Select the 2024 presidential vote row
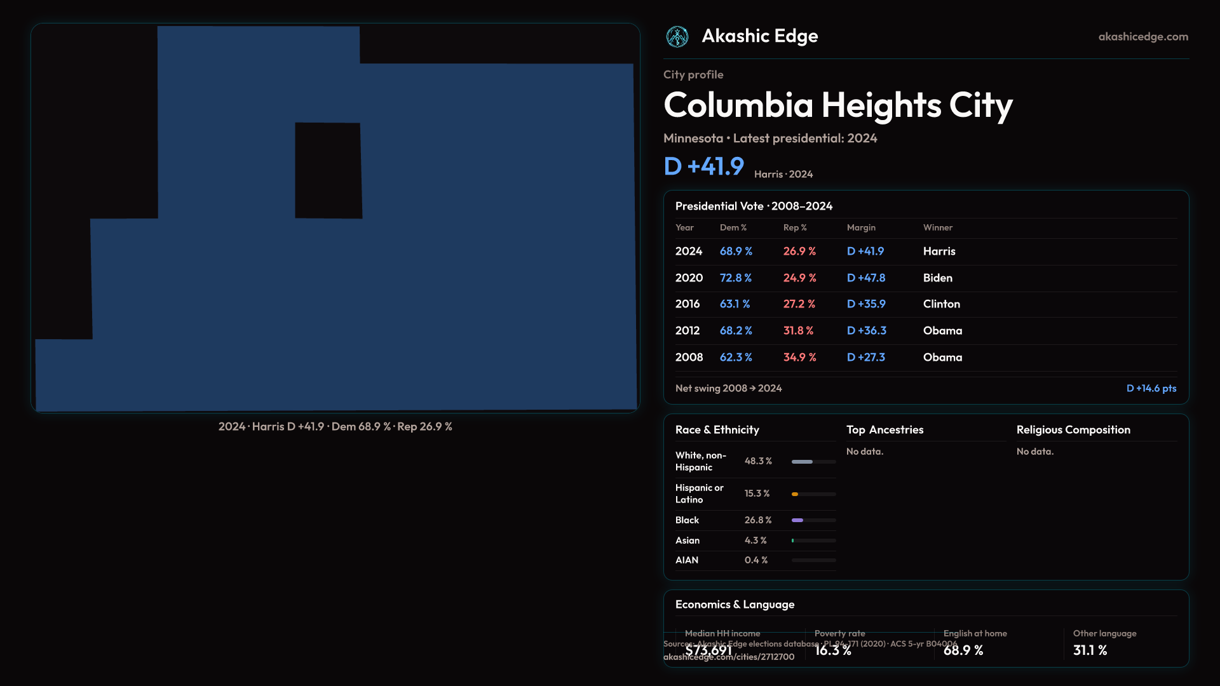The height and width of the screenshot is (686, 1220). click(x=925, y=252)
